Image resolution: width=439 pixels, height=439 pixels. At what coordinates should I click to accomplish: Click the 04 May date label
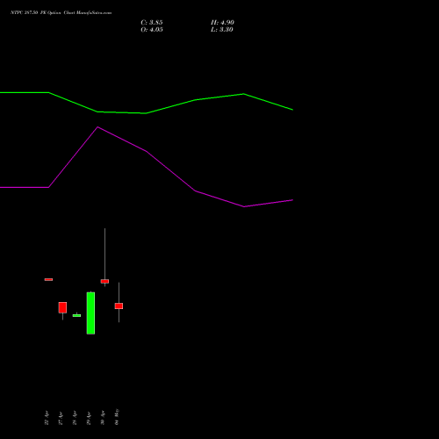pos(117,417)
